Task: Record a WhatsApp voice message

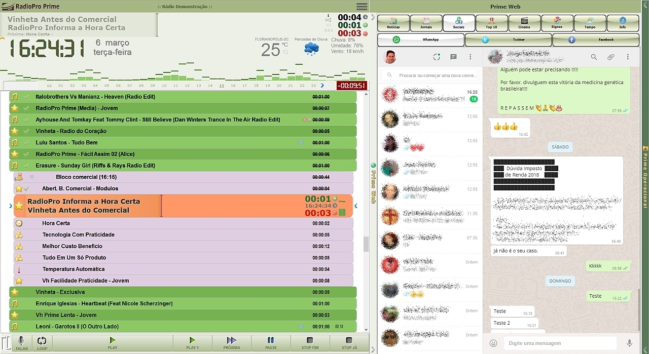Action: point(629,343)
